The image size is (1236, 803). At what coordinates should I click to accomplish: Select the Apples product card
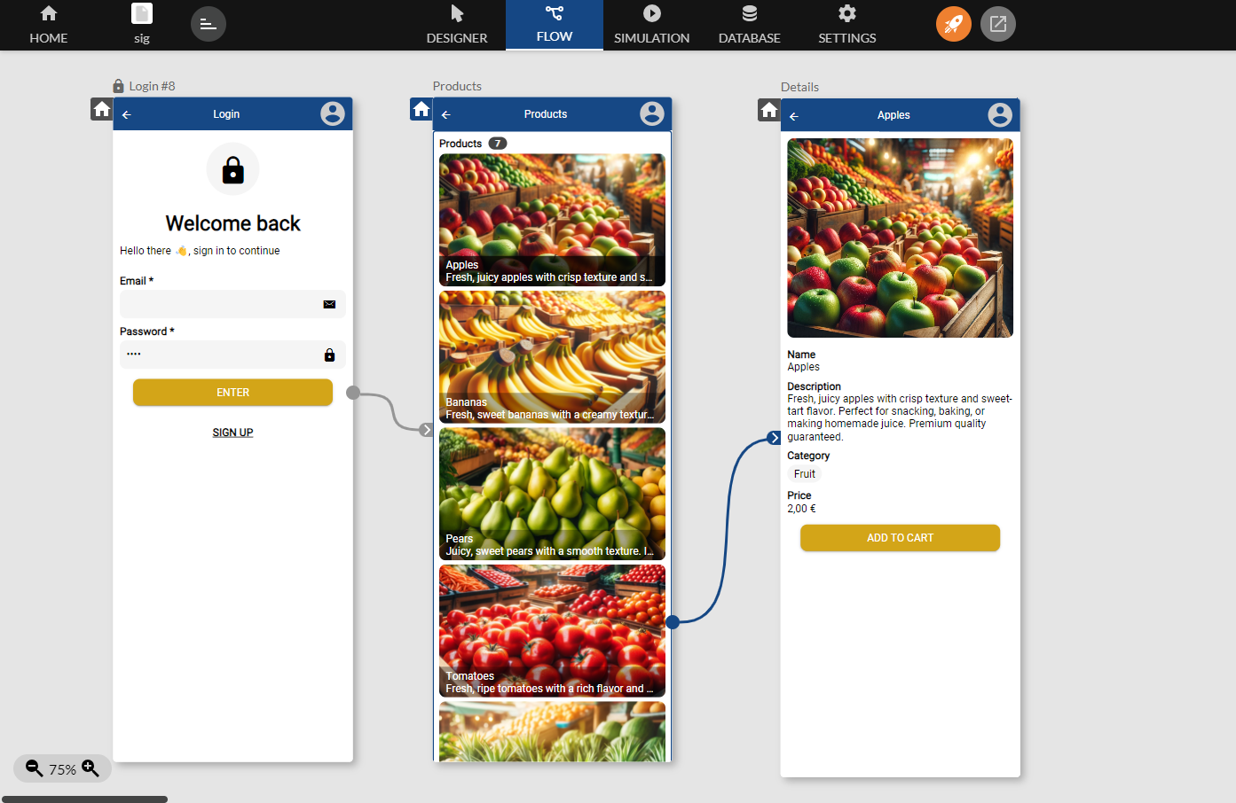click(552, 220)
